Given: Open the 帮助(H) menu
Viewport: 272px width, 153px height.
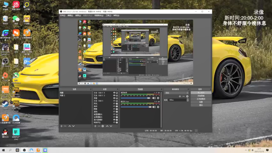Looking at the screenshot, I should 116,16.
